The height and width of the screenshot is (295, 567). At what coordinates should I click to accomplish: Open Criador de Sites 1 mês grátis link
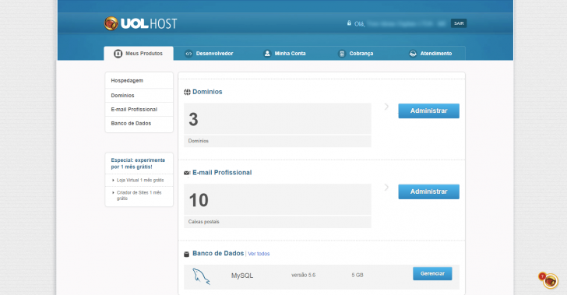click(139, 195)
